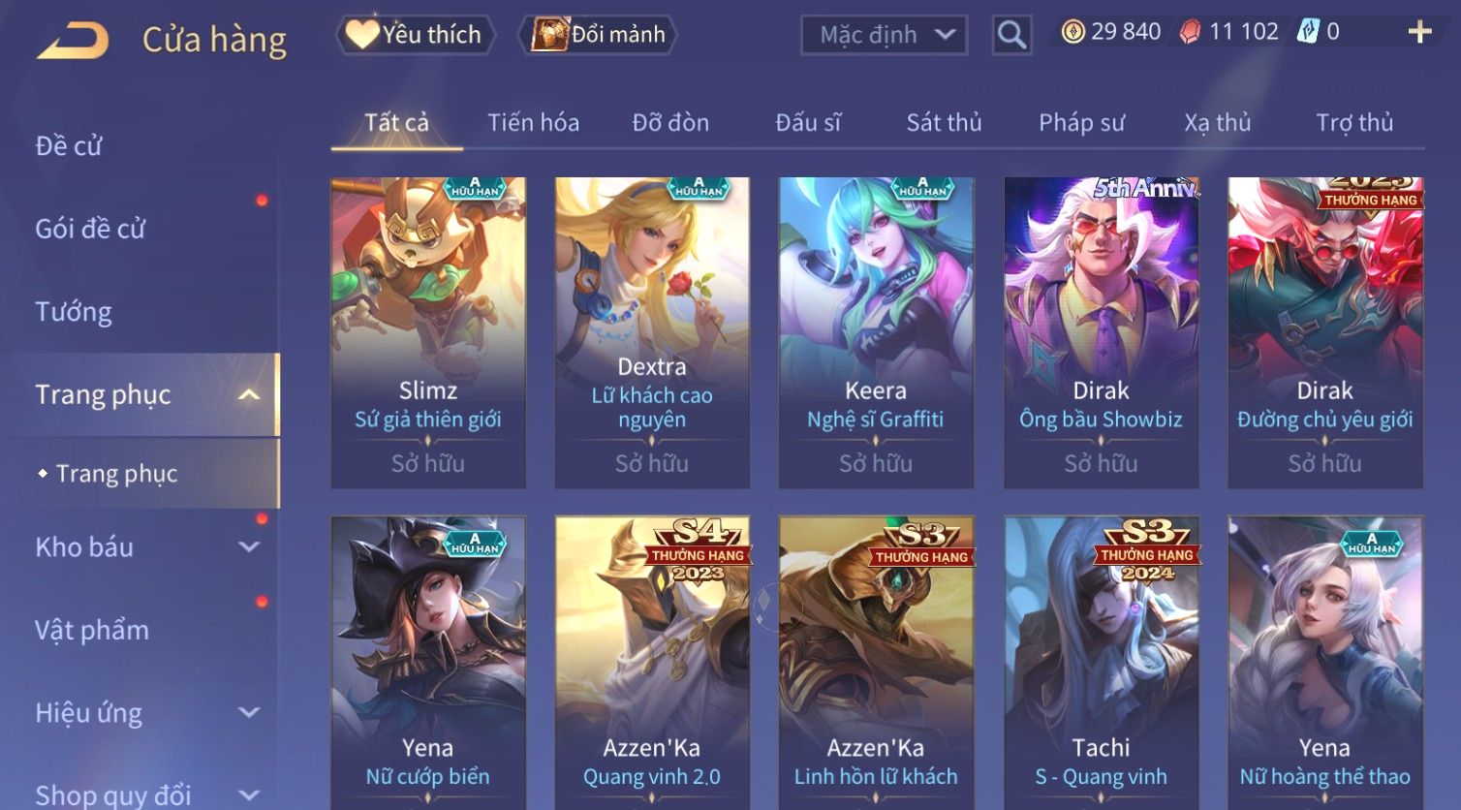Viewport: 1461px width, 810px height.
Task: Tap the gold coin balance icon
Action: pyautogui.click(x=1072, y=32)
